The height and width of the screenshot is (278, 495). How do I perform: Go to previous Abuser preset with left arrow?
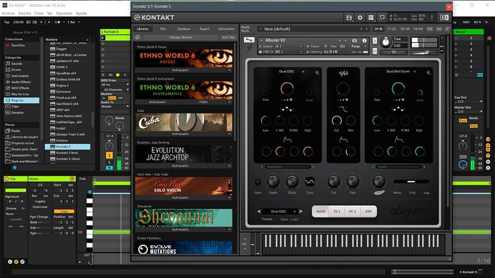[259, 212]
